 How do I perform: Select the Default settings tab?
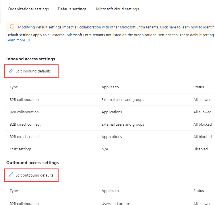click(x=72, y=9)
